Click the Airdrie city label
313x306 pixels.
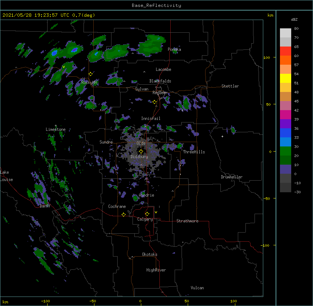pos(147,195)
